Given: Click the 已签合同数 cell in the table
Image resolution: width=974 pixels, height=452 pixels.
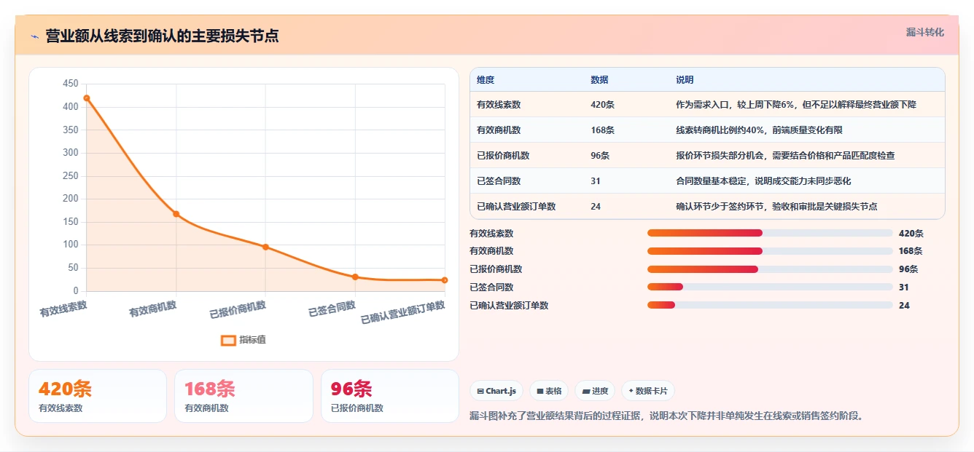Looking at the screenshot, I should click(499, 181).
